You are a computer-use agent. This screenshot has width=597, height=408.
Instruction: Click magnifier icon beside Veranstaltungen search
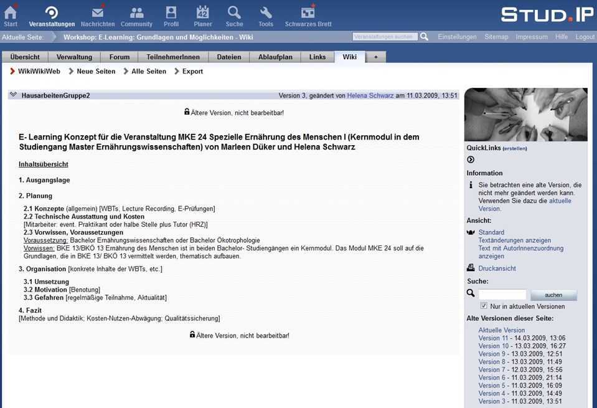(x=424, y=37)
